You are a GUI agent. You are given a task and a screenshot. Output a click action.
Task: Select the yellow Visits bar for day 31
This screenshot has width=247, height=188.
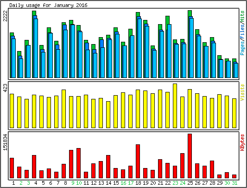pos(234,113)
